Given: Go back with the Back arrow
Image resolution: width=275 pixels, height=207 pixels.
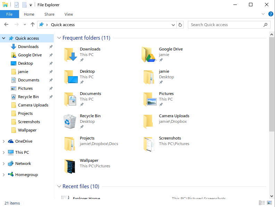Looking at the screenshot, I should point(6,25).
